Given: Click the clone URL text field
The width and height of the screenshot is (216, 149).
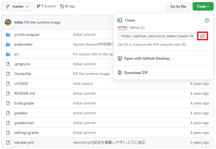Looking at the screenshot, I should pos(157,36).
